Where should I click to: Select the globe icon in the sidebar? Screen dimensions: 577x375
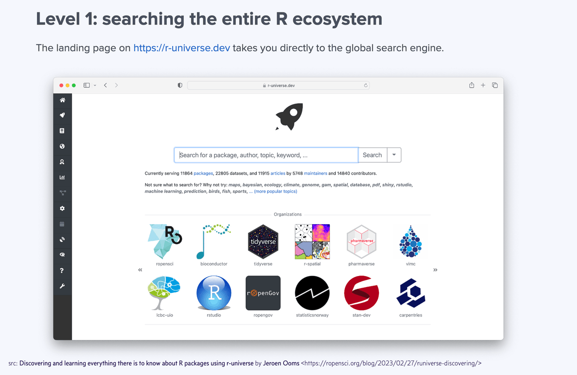point(62,146)
